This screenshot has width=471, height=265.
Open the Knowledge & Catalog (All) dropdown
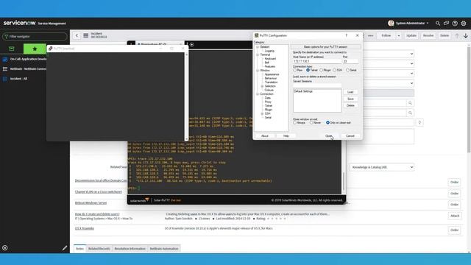coord(381,167)
